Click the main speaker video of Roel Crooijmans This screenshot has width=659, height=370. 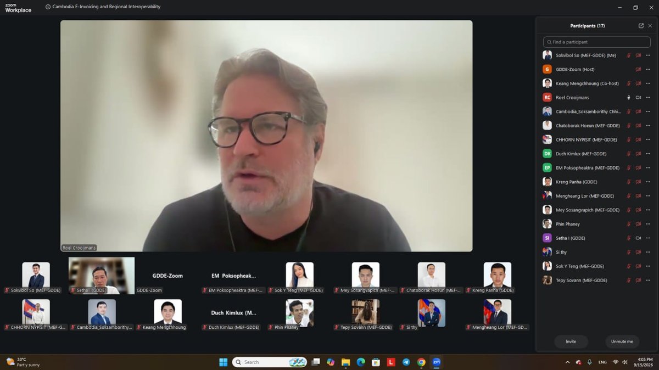point(266,136)
